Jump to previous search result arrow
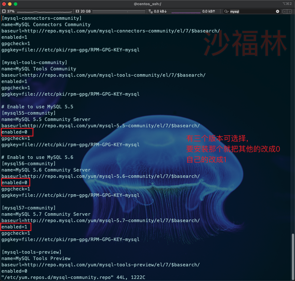 [x=285, y=11]
